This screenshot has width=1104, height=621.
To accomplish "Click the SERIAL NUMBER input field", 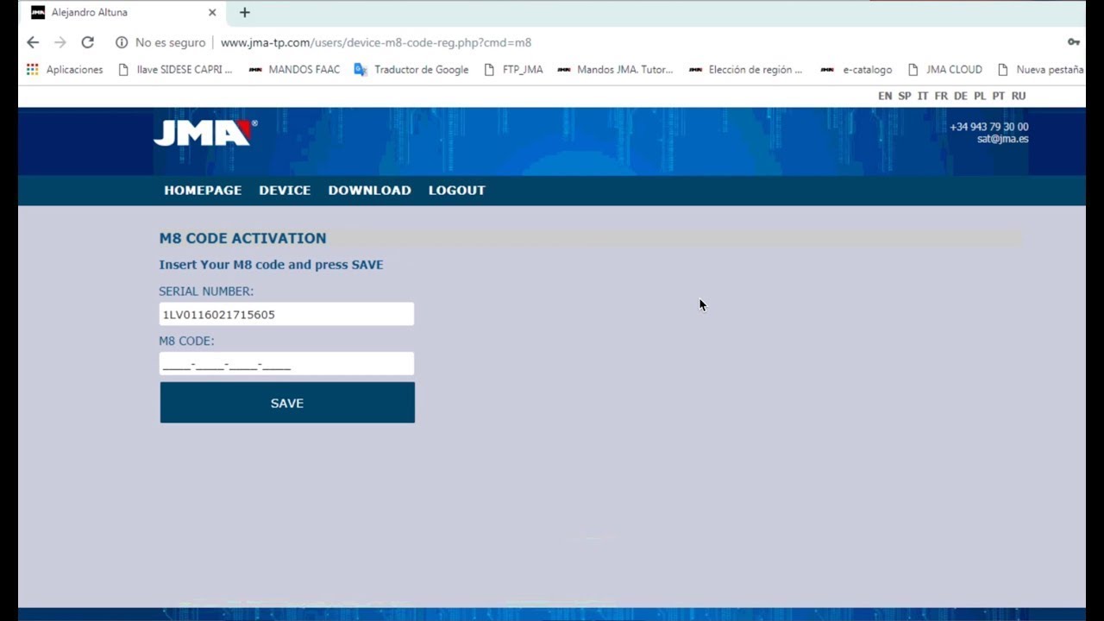I will click(286, 314).
